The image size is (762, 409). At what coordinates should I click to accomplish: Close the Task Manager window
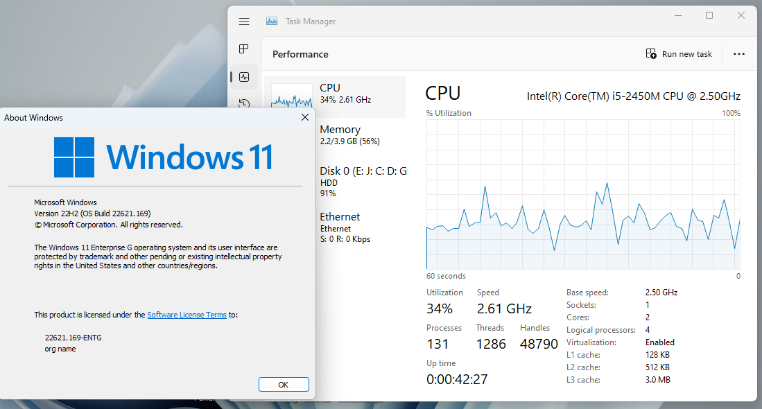741,15
